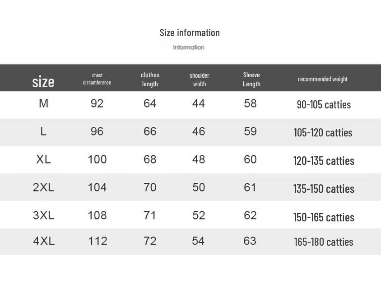Click the 2XL size label
Image resolution: width=381 pixels, height=286 pixels.
pyautogui.click(x=43, y=188)
